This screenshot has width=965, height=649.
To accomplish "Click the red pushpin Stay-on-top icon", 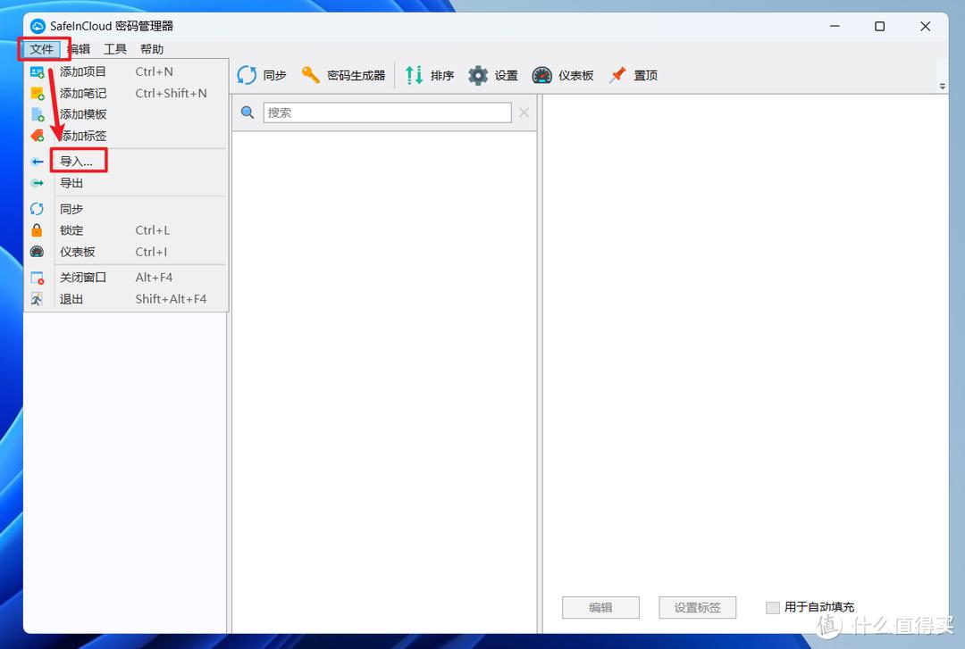I will 617,76.
